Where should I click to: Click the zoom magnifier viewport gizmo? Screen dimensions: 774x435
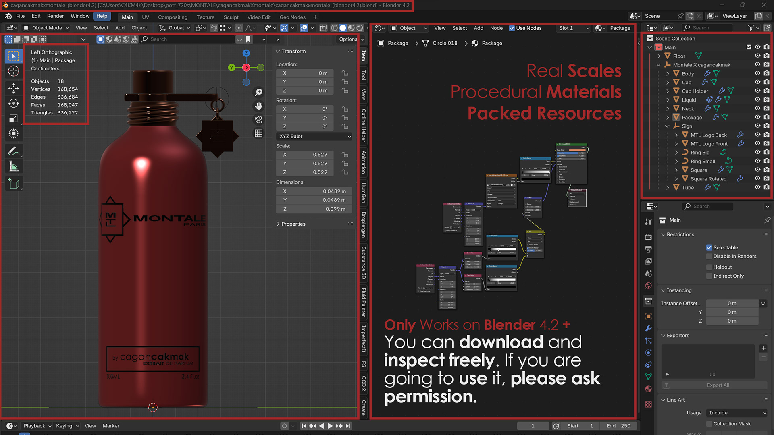click(x=258, y=92)
